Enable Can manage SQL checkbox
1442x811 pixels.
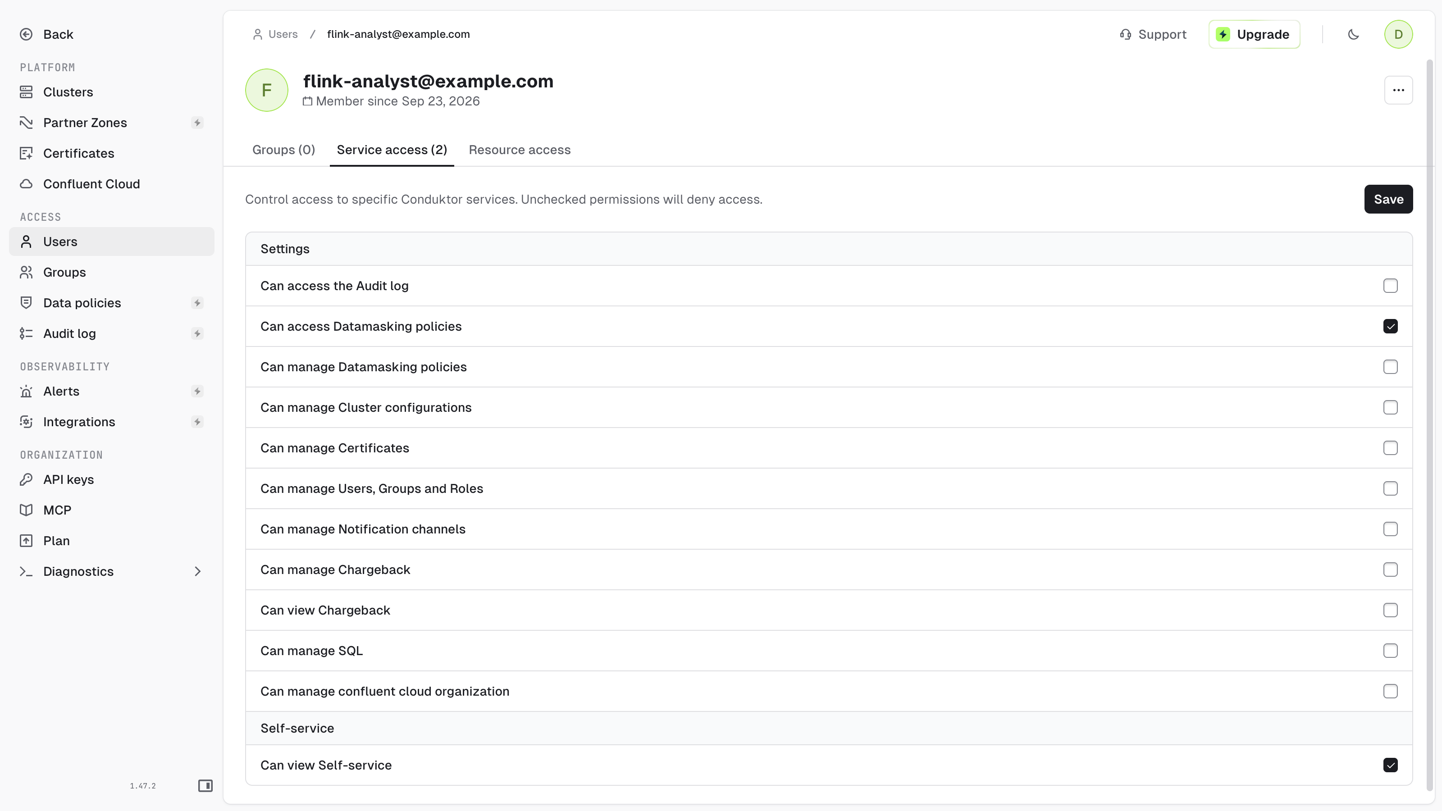point(1390,651)
